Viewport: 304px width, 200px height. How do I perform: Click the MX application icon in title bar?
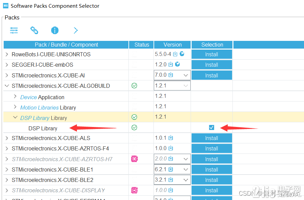point(6,6)
